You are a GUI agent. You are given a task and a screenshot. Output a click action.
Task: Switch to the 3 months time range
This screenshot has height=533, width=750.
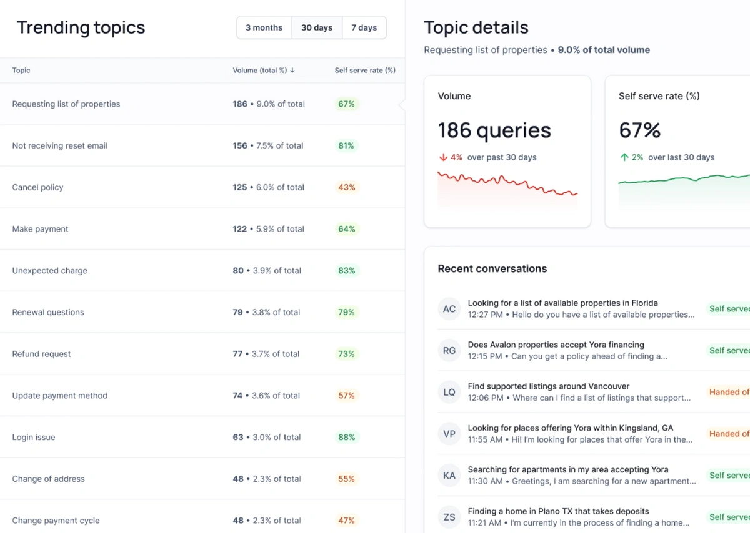(264, 27)
